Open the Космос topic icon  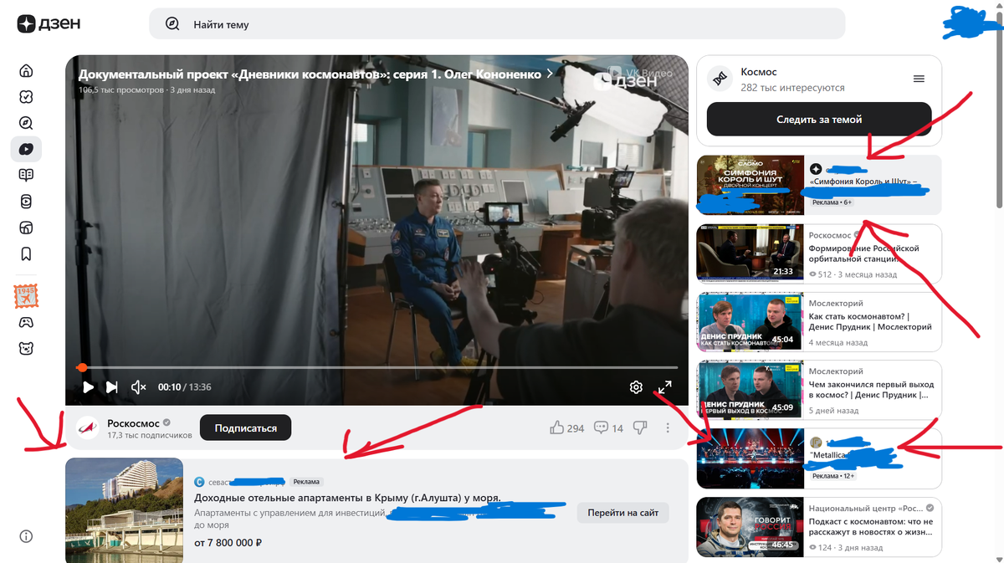[x=720, y=79]
